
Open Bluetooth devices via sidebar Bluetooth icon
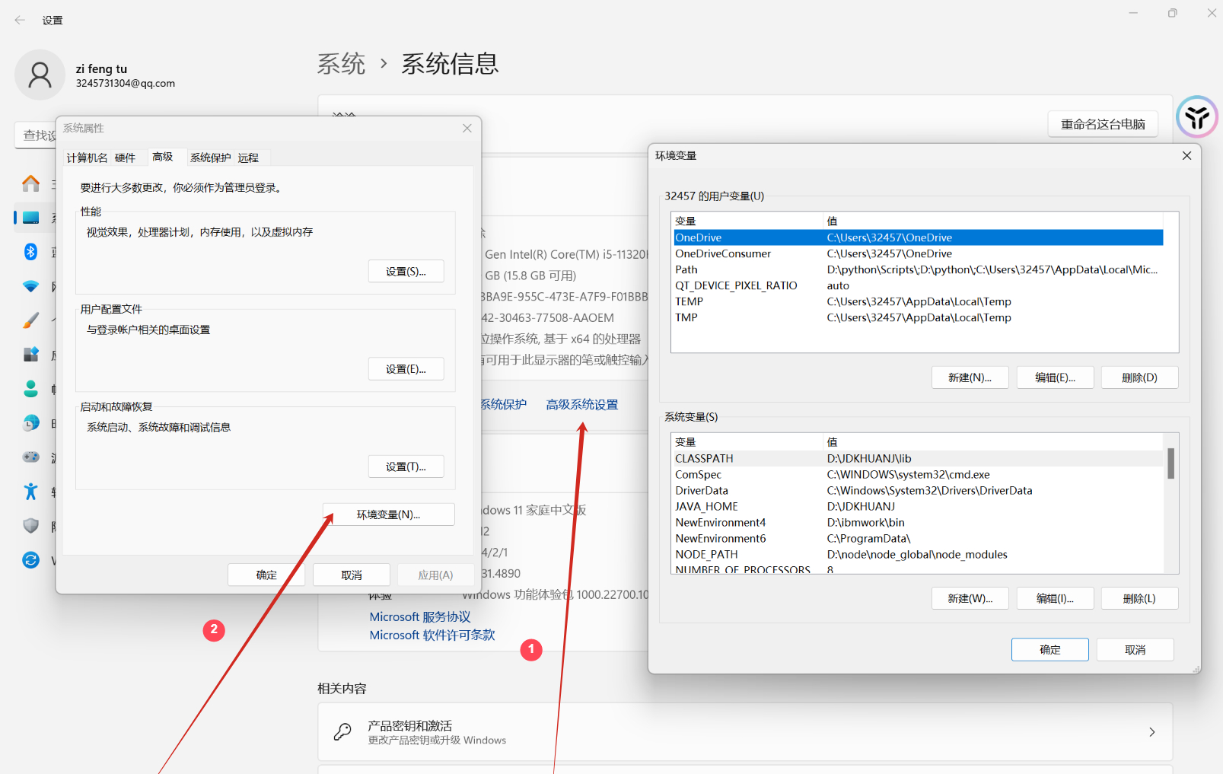pos(30,251)
